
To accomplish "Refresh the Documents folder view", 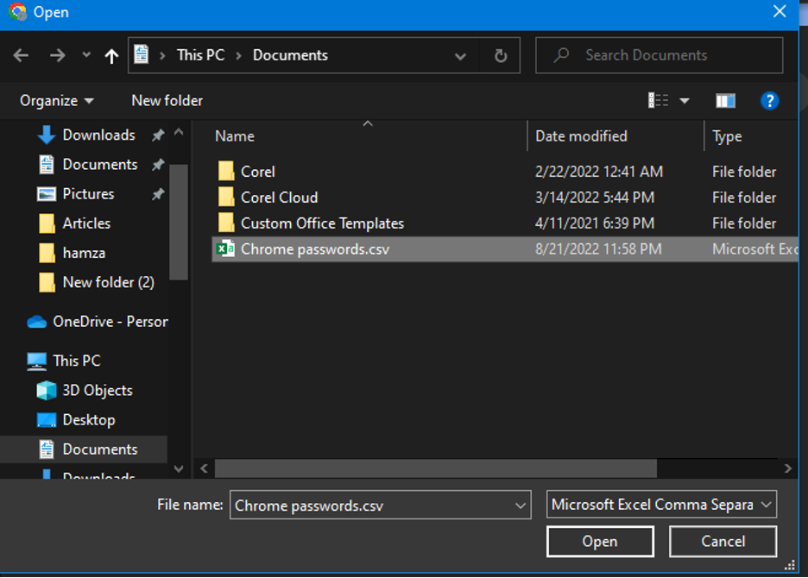I will point(501,55).
